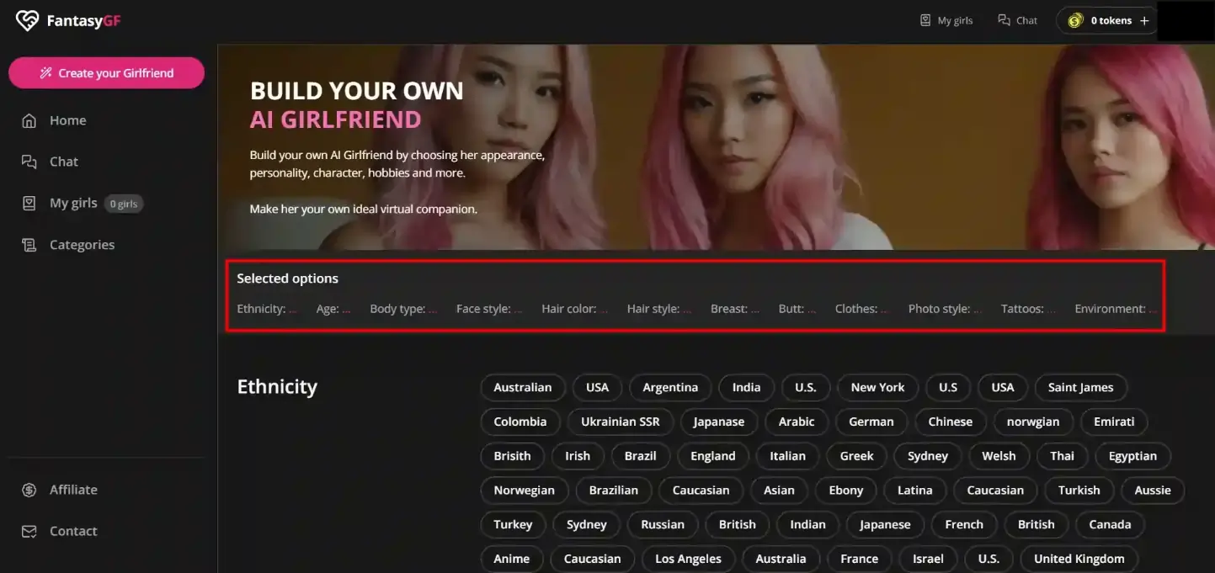
Task: Expand the Ethnicity selected option
Action: [267, 308]
